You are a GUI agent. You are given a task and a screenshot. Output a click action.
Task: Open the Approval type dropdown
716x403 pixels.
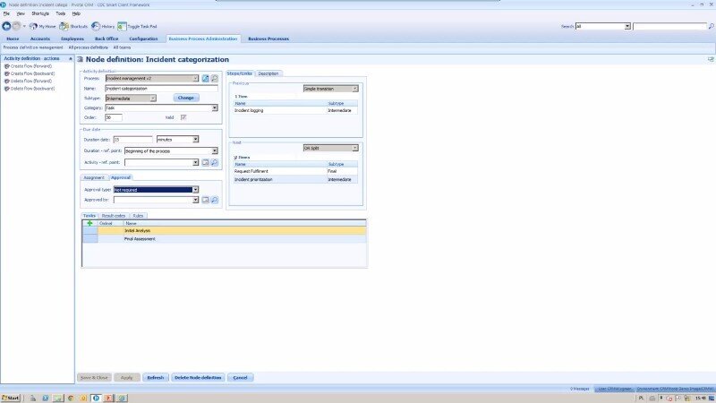tap(194, 190)
